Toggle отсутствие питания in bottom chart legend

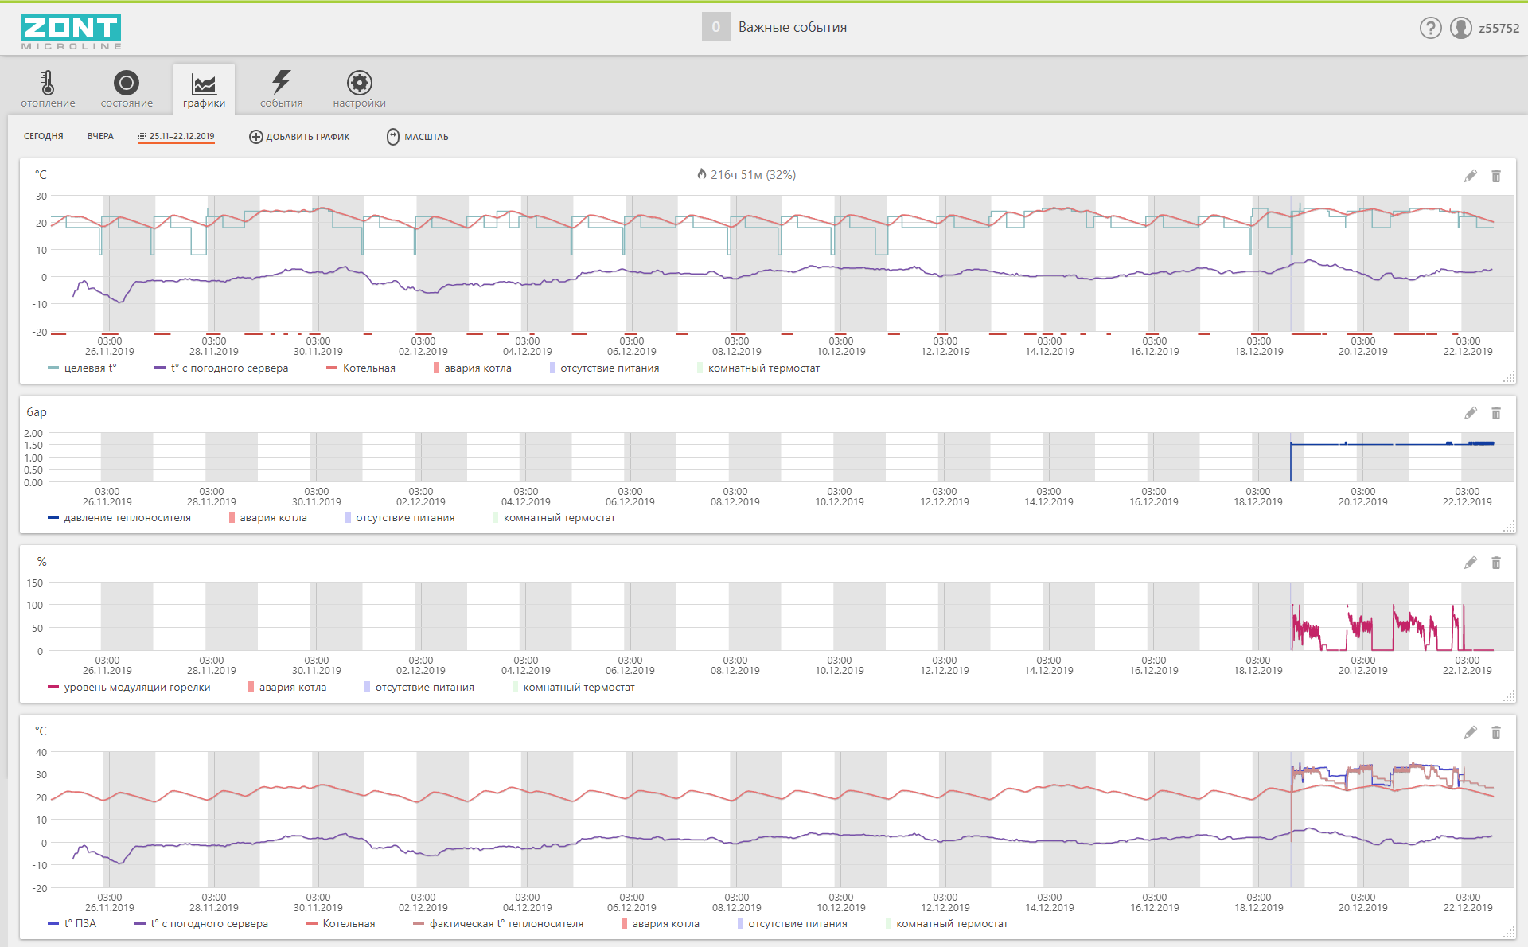[793, 924]
